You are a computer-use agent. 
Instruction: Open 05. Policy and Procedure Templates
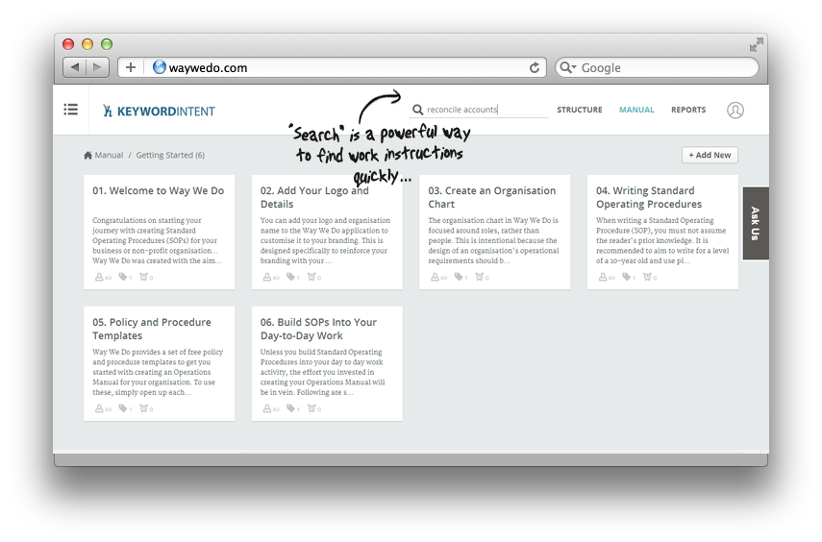(x=152, y=330)
